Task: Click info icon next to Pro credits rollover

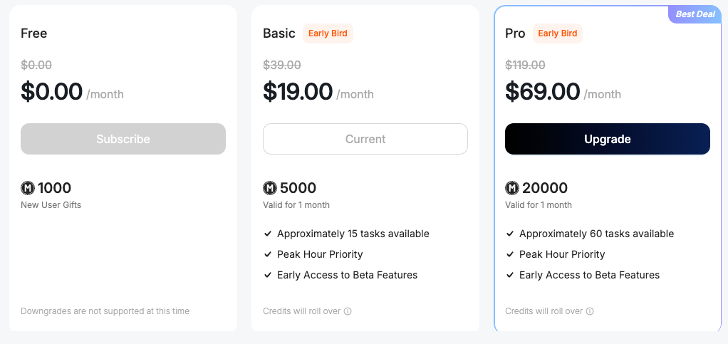Action: (591, 311)
